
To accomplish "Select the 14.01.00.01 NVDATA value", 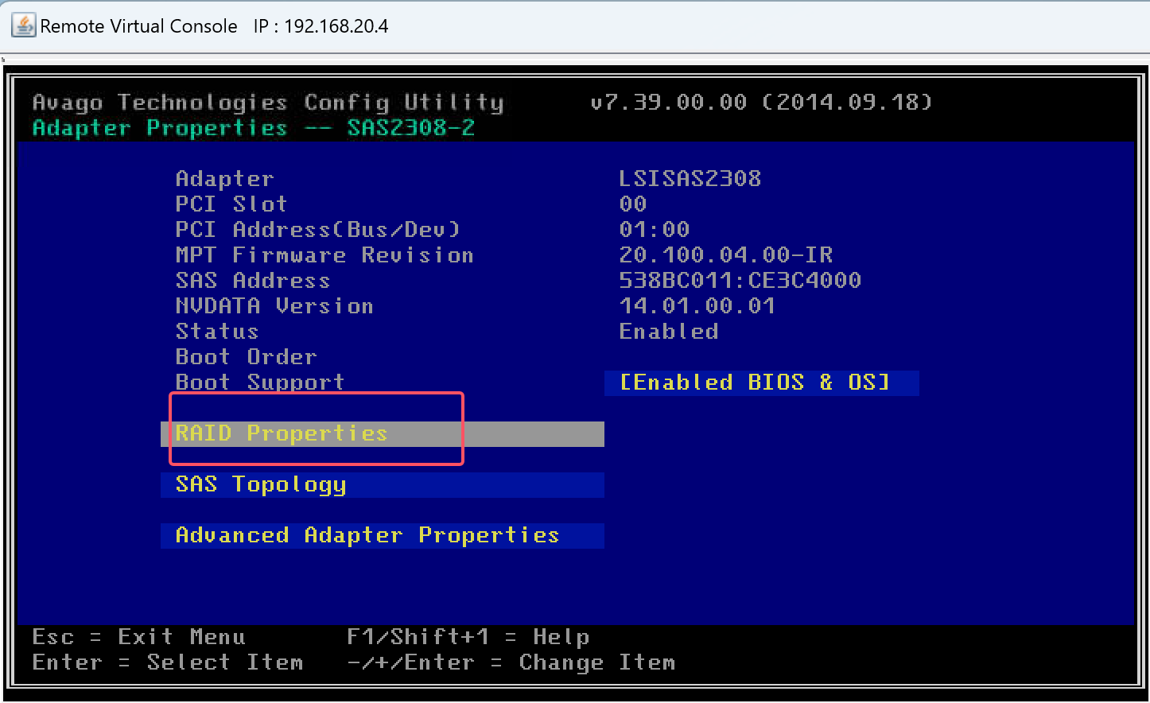I will tap(697, 305).
